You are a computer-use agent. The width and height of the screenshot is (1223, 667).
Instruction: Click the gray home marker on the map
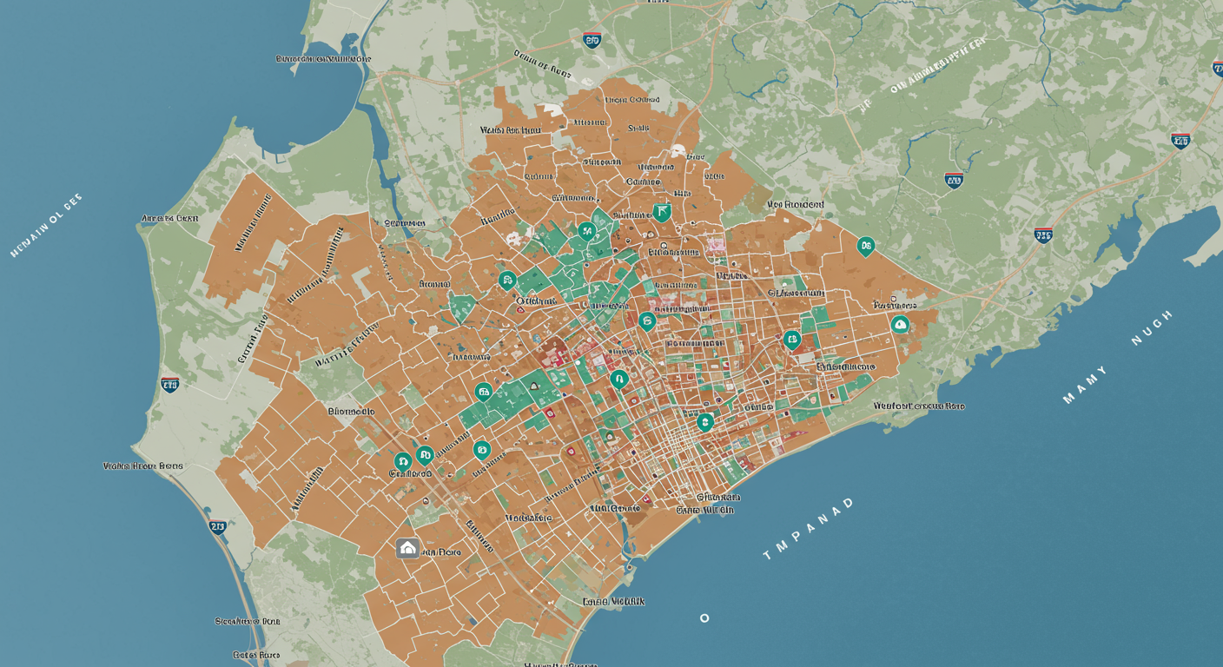click(x=407, y=548)
